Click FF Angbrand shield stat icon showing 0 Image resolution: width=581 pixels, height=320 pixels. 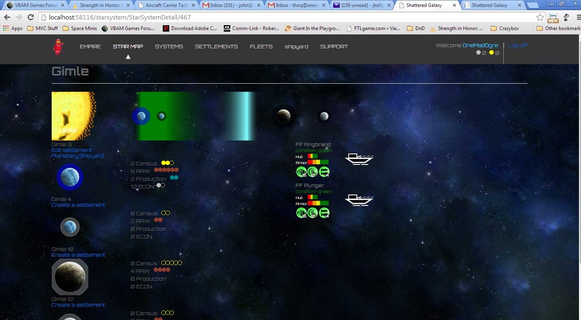(x=312, y=172)
